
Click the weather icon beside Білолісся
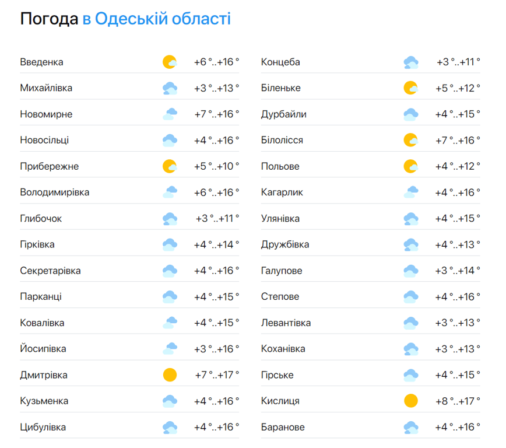click(x=411, y=140)
